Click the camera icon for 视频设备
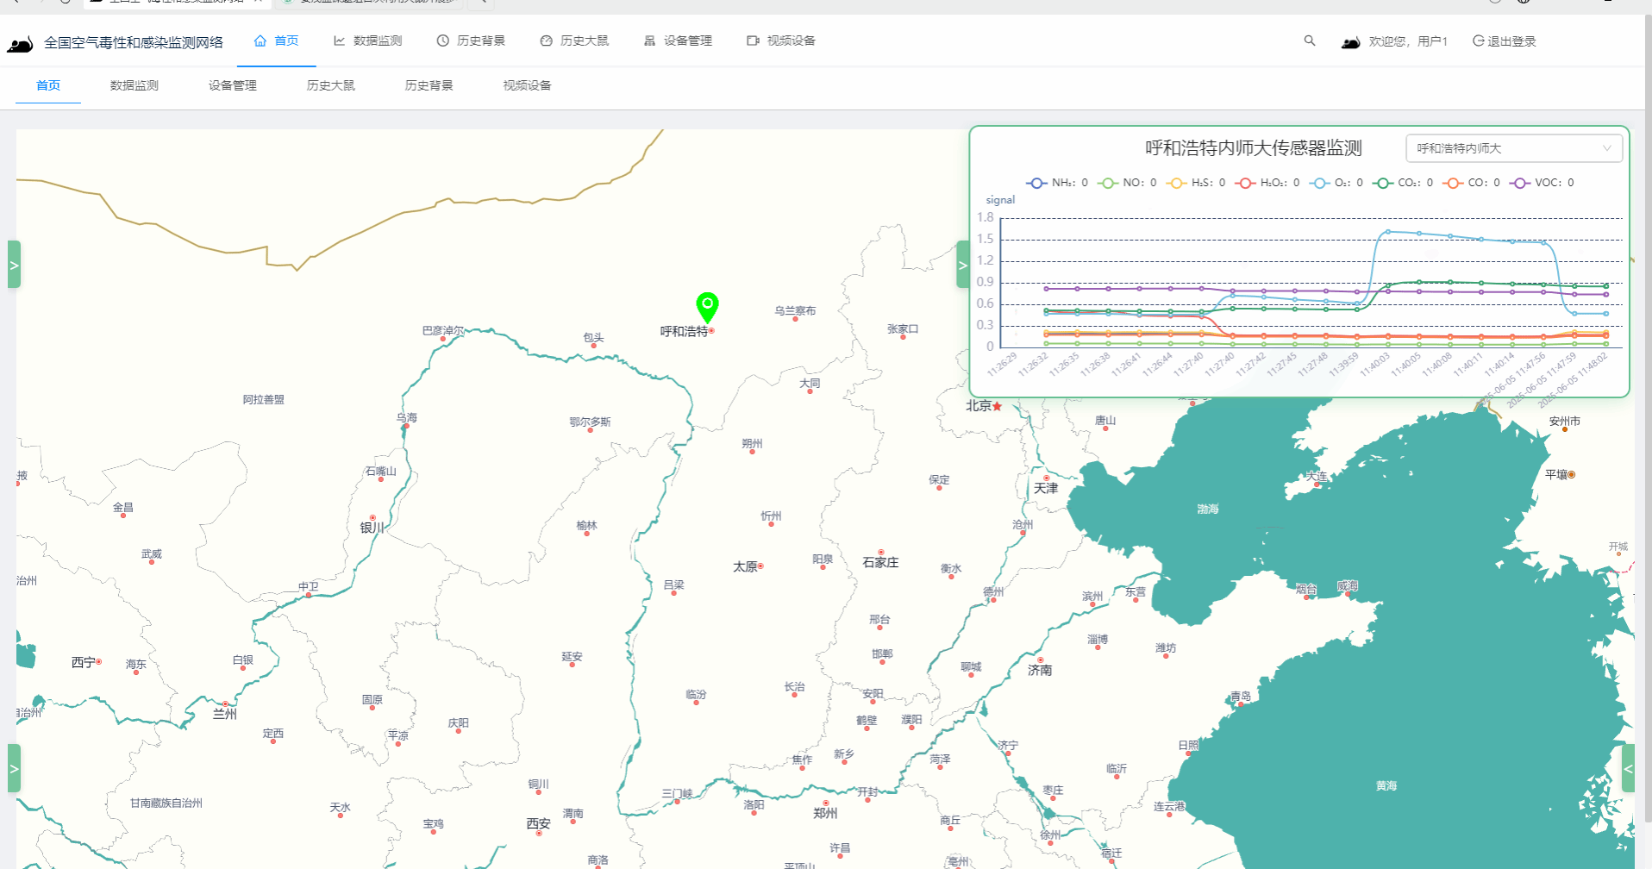The width and height of the screenshot is (1652, 869). click(x=753, y=41)
